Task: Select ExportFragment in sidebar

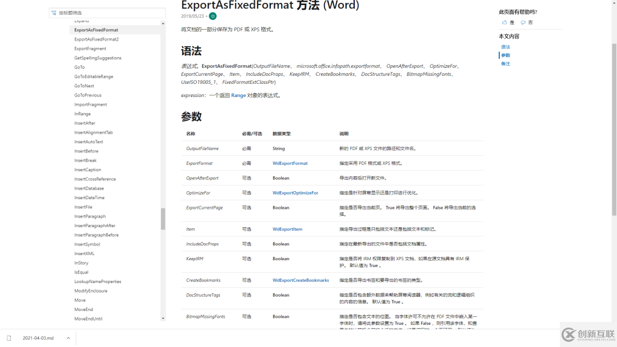Action: click(90, 49)
